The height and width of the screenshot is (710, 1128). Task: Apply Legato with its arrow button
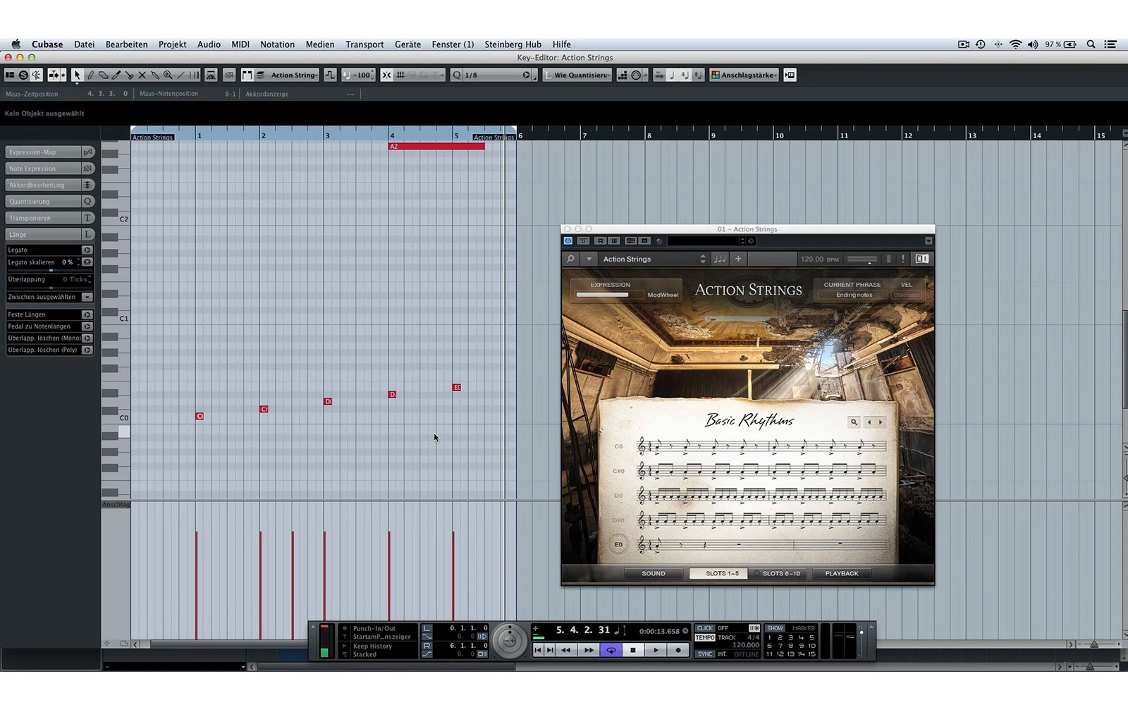87,250
